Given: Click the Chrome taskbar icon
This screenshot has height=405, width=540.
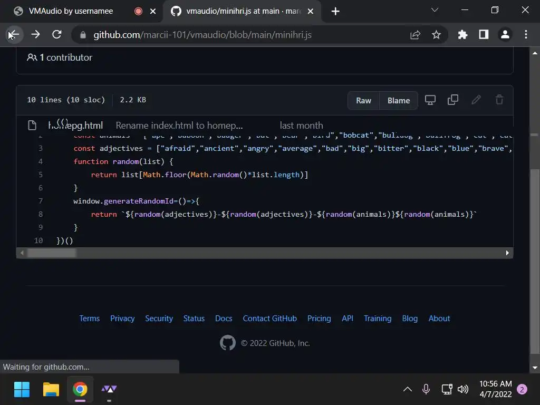Looking at the screenshot, I should [x=80, y=390].
